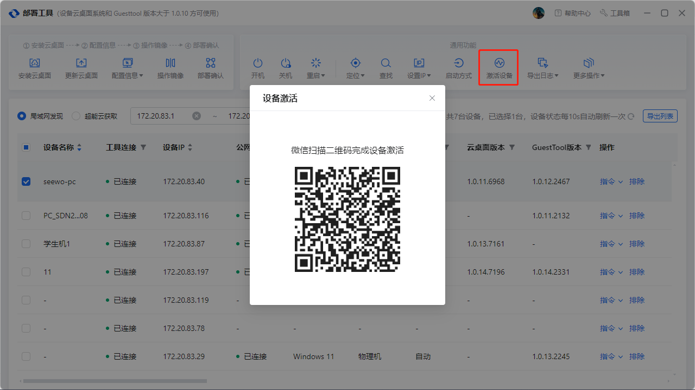Open 指令 dropdown for PC_SDN2...08
This screenshot has height=390, width=695.
click(x=611, y=216)
